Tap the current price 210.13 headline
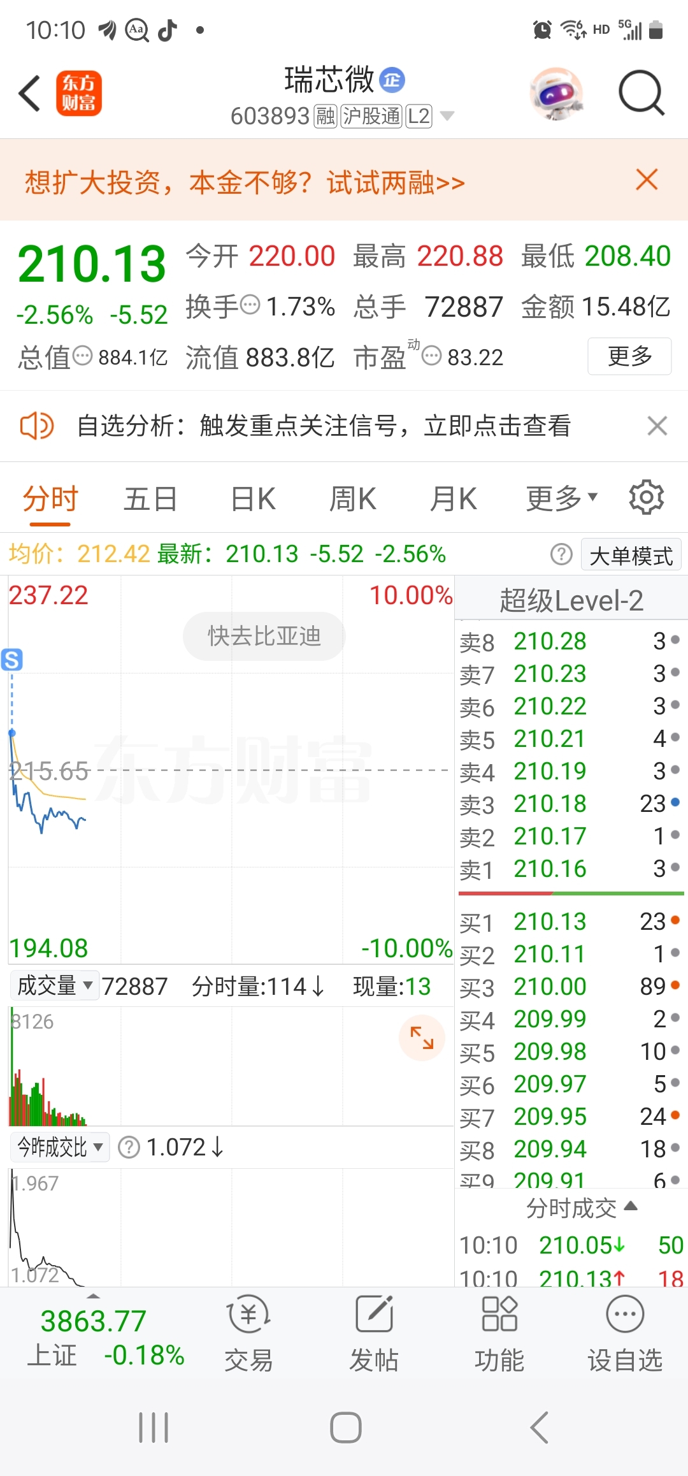Viewport: 688px width, 1476px height. pos(92,264)
